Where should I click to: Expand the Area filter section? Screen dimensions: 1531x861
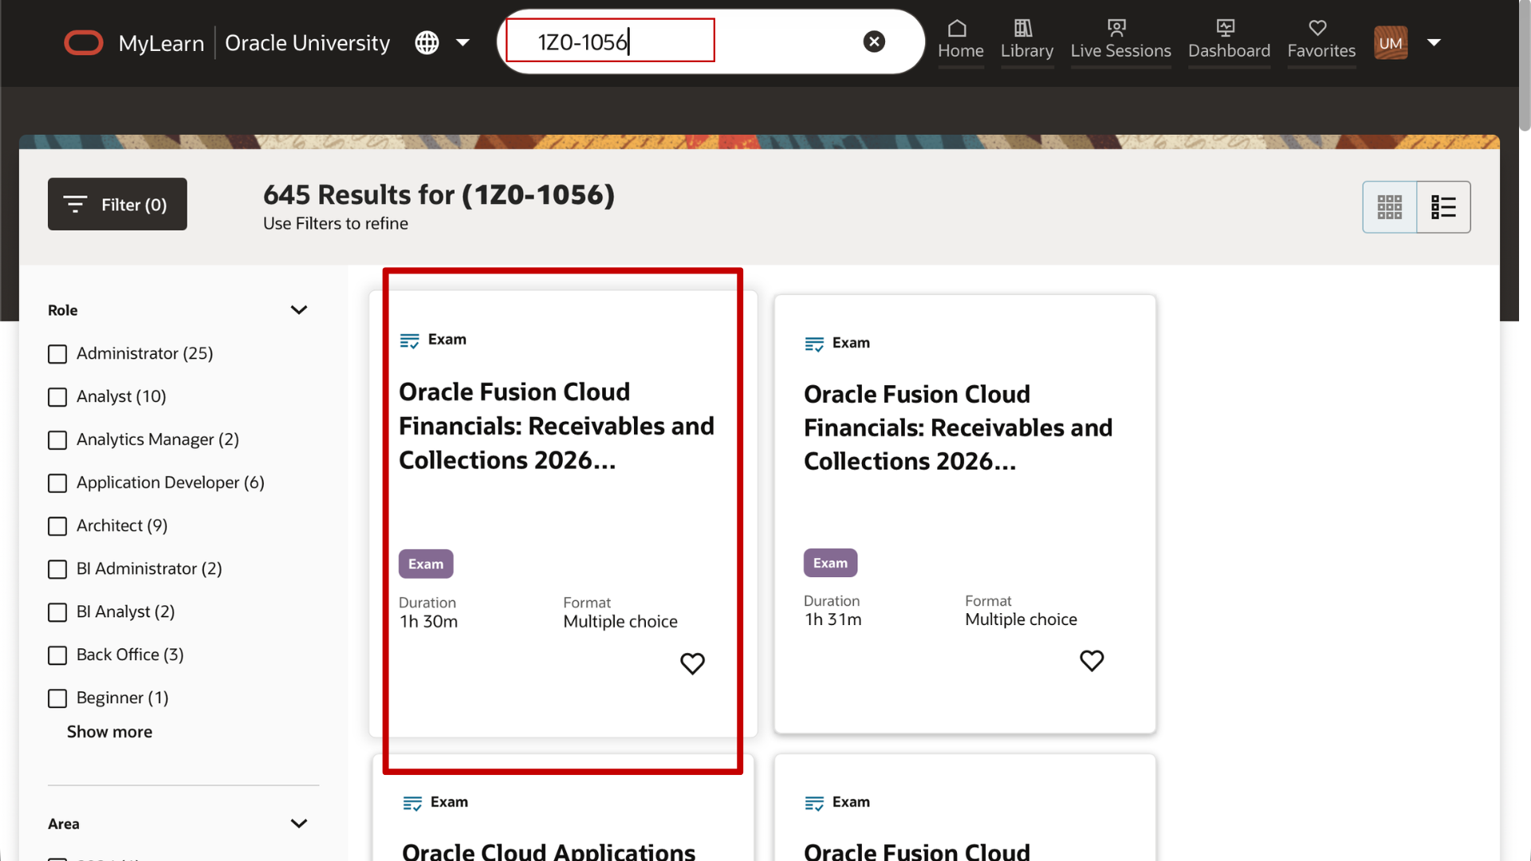tap(299, 824)
